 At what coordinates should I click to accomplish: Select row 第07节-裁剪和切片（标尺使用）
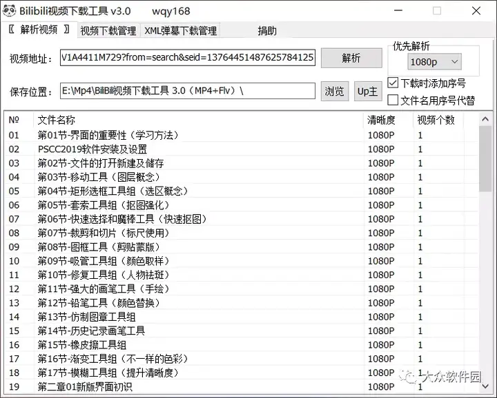tap(241, 233)
